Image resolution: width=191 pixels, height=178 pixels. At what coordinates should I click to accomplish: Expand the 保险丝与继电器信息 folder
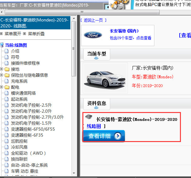click(1, 75)
